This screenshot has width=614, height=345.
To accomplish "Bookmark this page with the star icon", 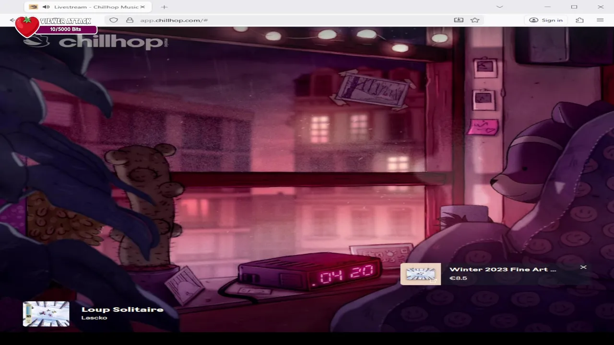I will [x=475, y=20].
